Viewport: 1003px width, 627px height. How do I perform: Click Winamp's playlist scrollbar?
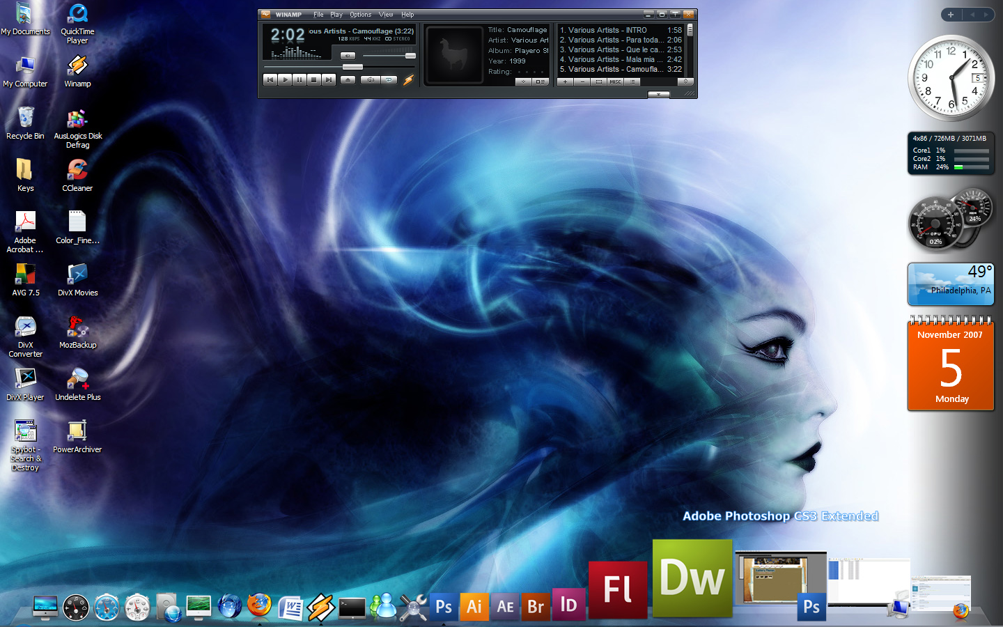point(690,50)
